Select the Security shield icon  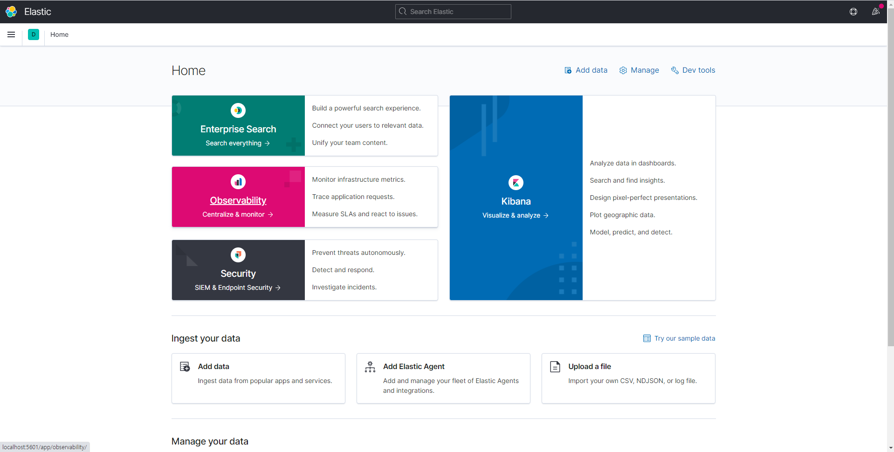[x=238, y=255]
